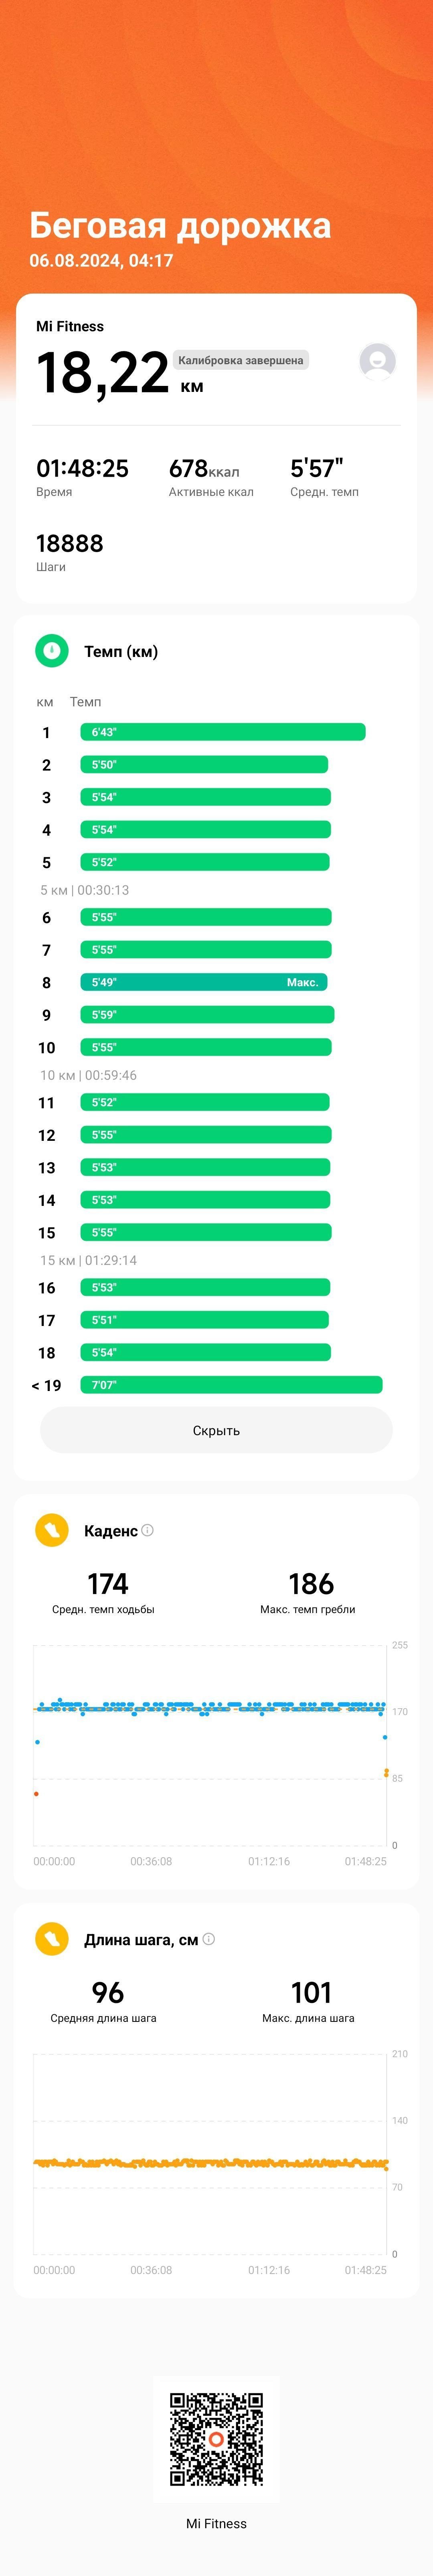Tap the stride length chart line
Viewport: 433px width, 2576px height.
pos(210,2163)
